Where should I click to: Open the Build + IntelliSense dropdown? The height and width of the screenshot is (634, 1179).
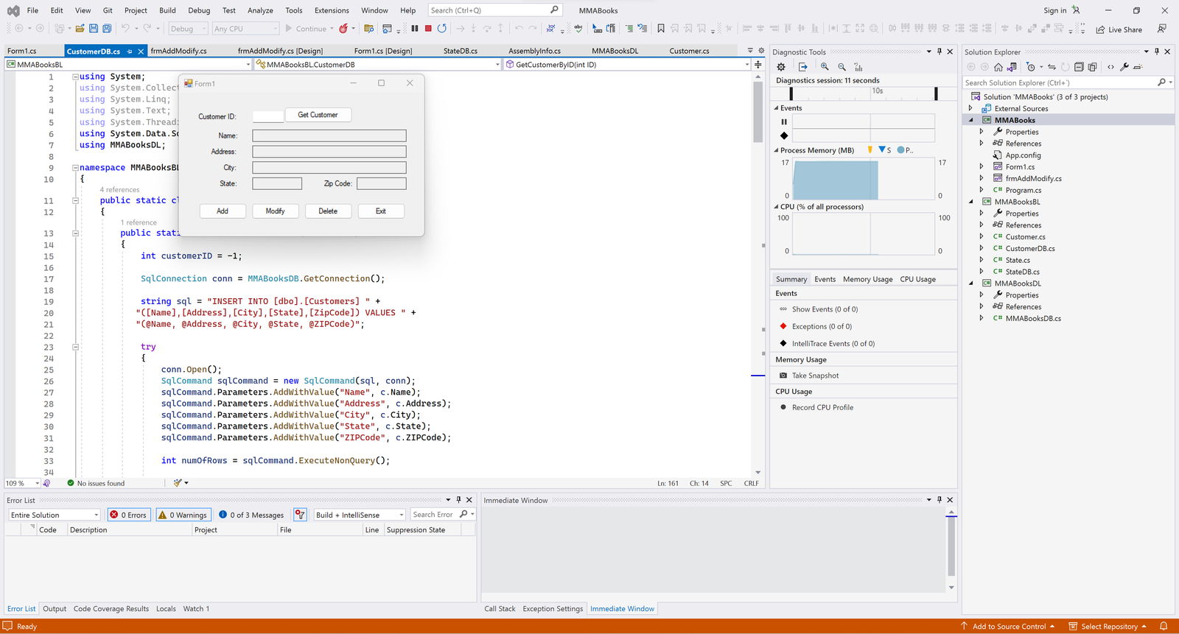(x=360, y=515)
